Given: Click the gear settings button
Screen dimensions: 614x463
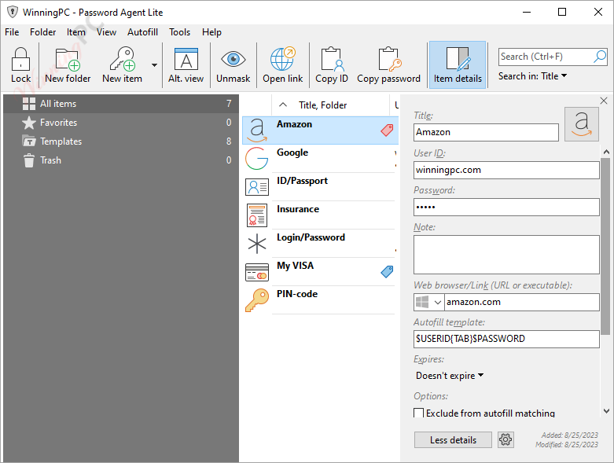Looking at the screenshot, I should [506, 440].
